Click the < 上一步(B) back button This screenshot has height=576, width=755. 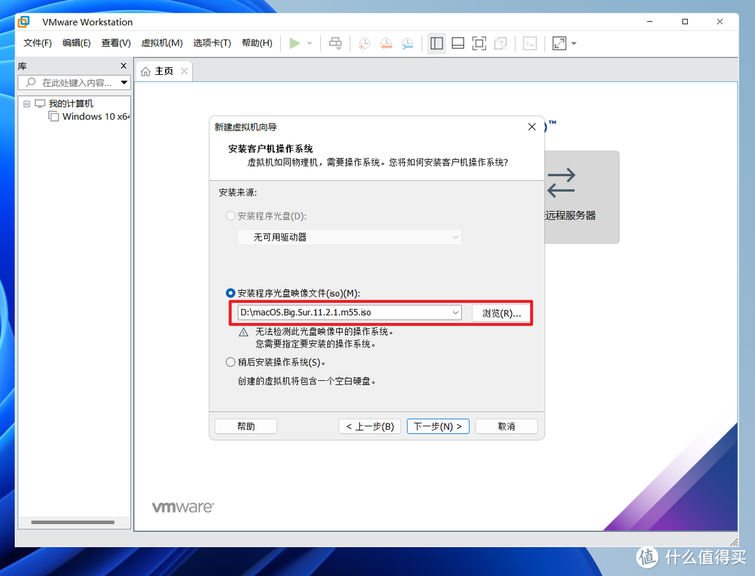pos(370,426)
